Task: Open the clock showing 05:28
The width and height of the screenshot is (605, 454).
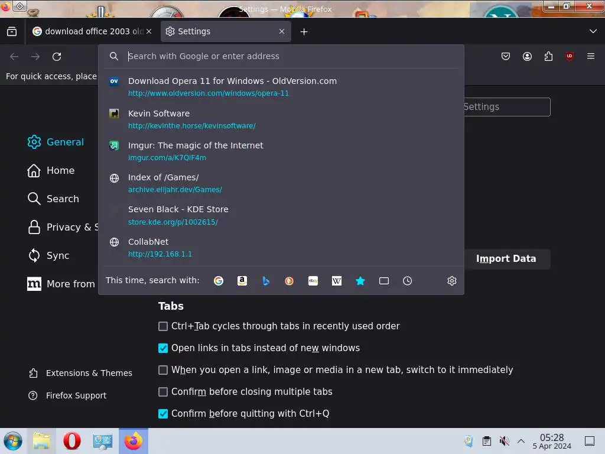Action: click(x=552, y=441)
